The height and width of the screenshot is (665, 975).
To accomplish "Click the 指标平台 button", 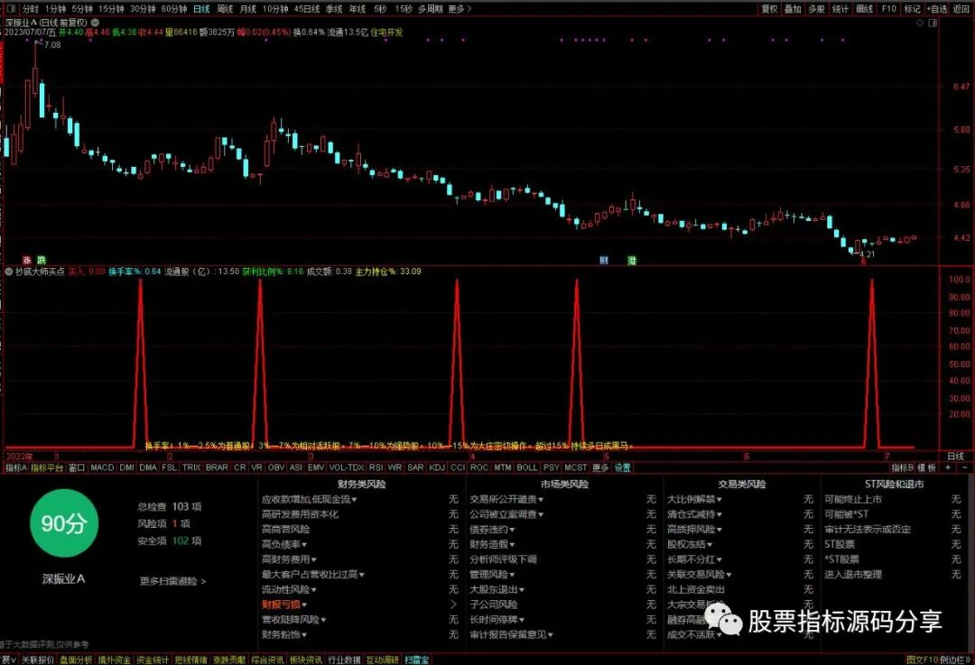I will click(47, 467).
